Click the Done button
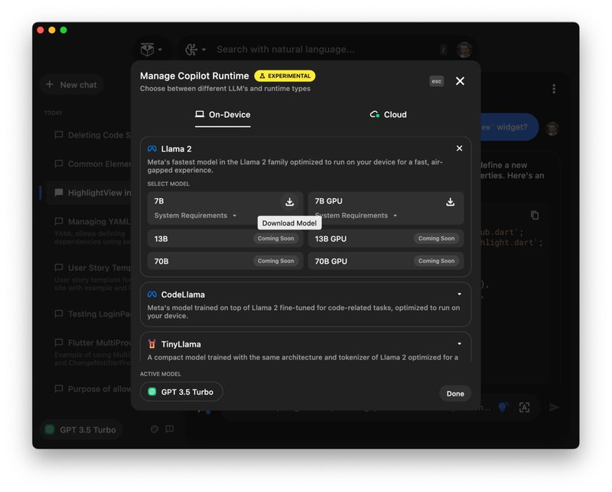This screenshot has height=492, width=612. pyautogui.click(x=455, y=393)
